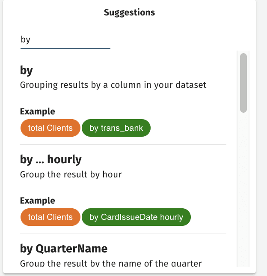
Task: Select the "by" suggestion heading
Action: tap(27, 70)
